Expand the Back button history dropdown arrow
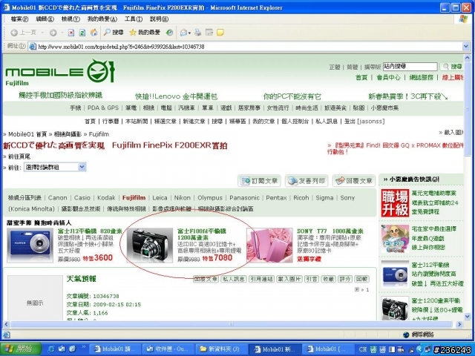475x356 pixels. click(42, 33)
